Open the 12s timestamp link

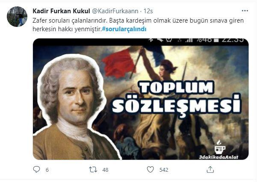(x=148, y=11)
